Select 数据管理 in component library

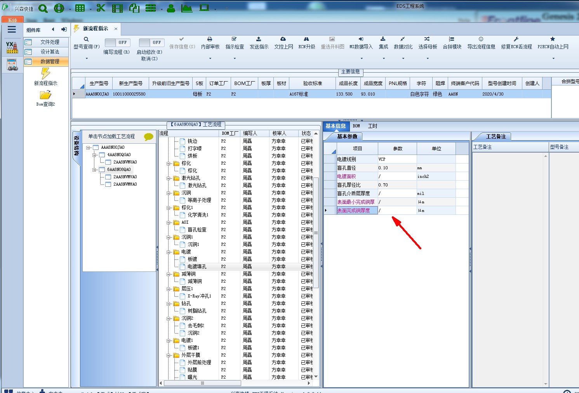(x=46, y=61)
